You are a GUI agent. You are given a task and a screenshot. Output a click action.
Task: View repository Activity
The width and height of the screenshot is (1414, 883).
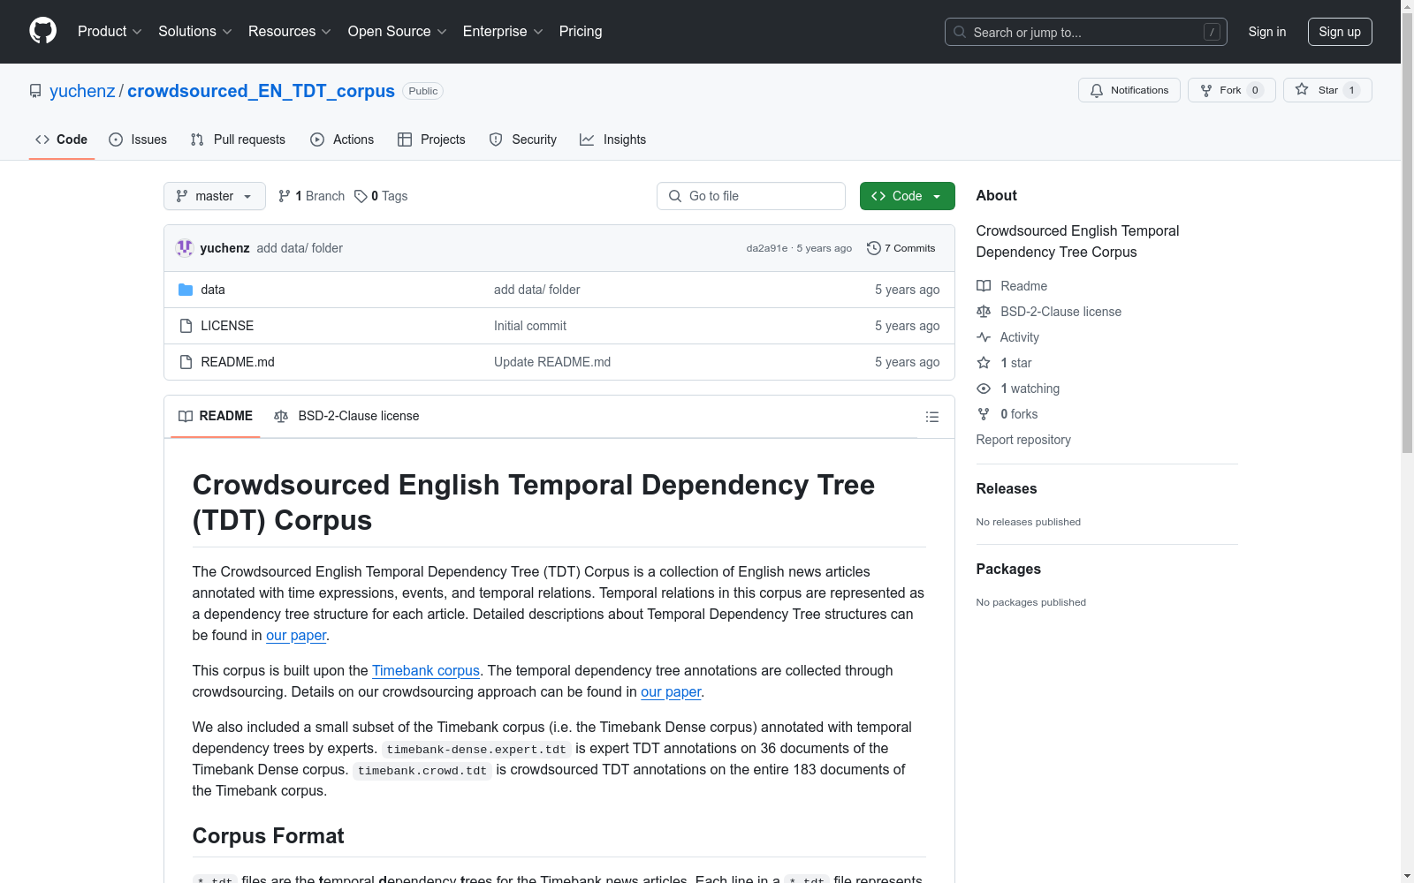coord(1007,337)
